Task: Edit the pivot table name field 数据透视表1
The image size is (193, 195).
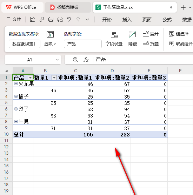Action: coord(25,44)
